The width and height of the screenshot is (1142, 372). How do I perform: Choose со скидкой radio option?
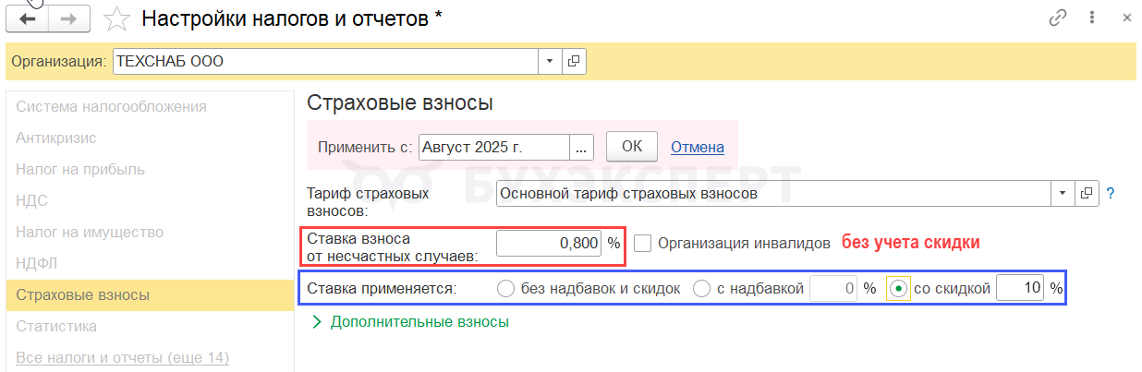[x=896, y=289]
